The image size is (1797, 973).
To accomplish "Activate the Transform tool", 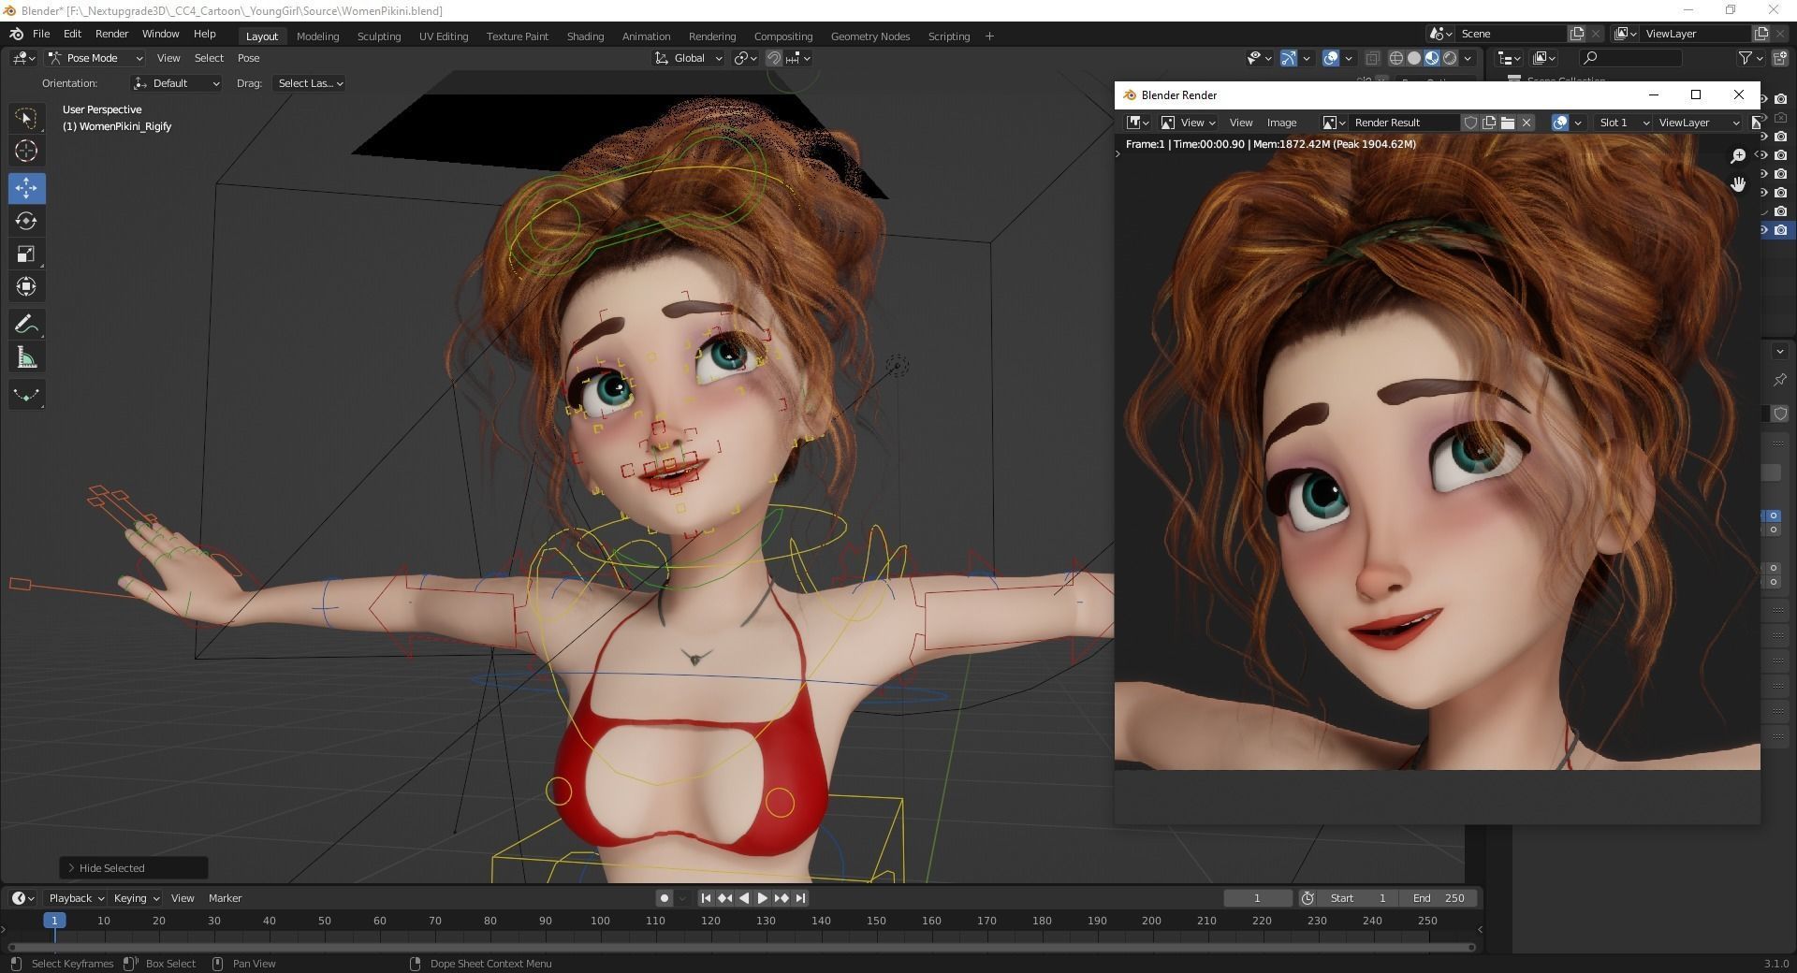I will tap(26, 286).
